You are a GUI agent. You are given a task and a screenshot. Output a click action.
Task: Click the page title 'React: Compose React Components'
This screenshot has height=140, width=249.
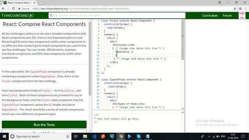pyautogui.click(x=44, y=24)
